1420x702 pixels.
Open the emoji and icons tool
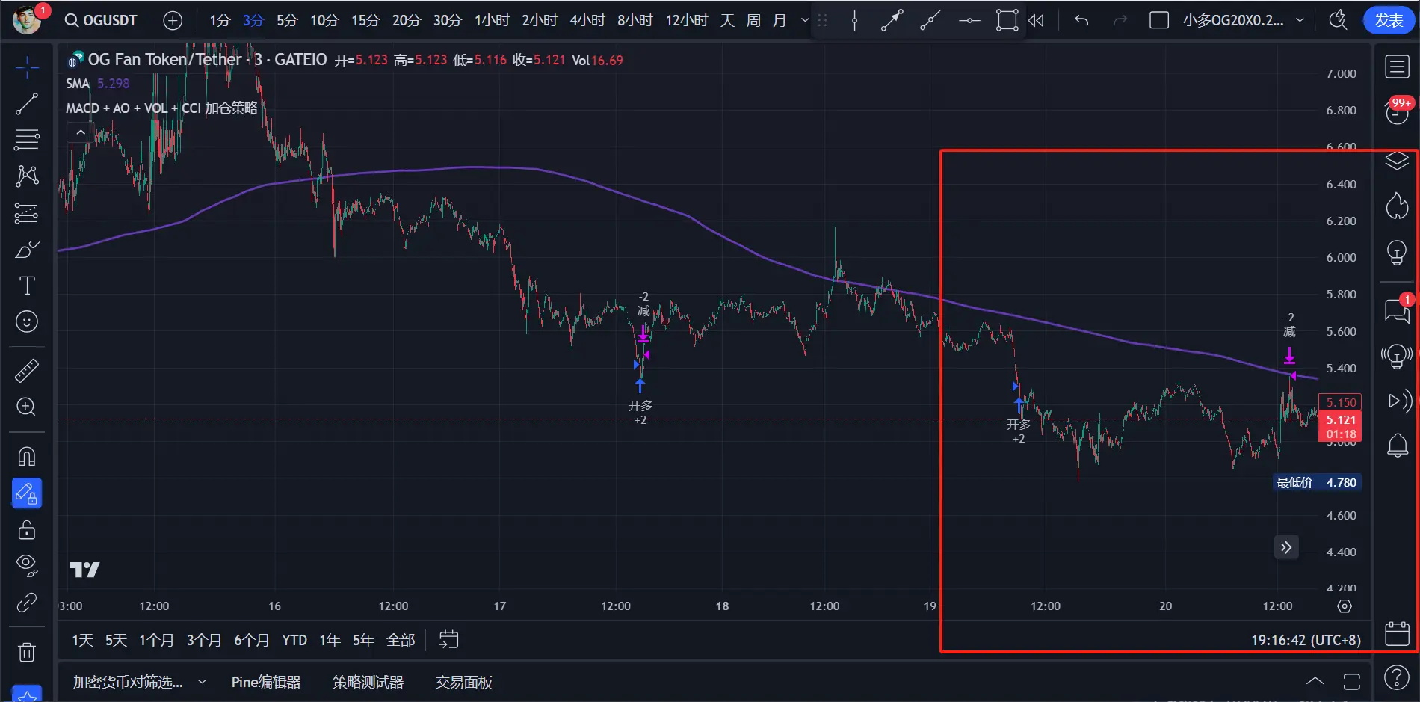click(27, 322)
